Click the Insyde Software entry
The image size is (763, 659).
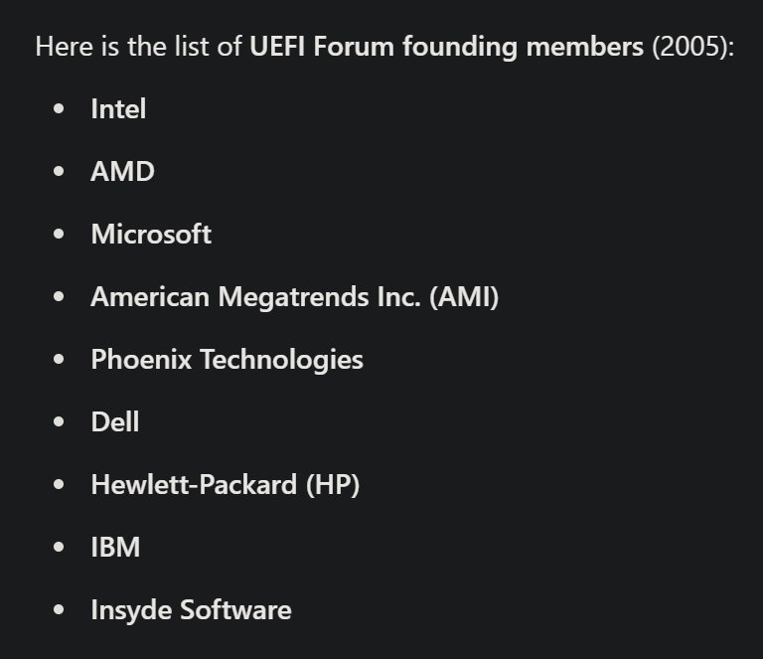191,610
